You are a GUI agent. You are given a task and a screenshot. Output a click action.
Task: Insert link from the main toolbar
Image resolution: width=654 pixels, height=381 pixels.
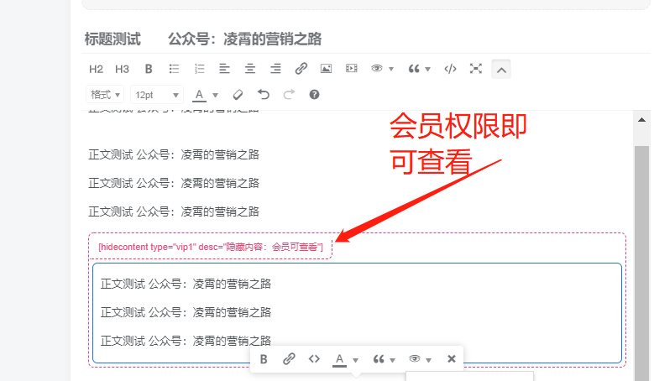click(301, 69)
